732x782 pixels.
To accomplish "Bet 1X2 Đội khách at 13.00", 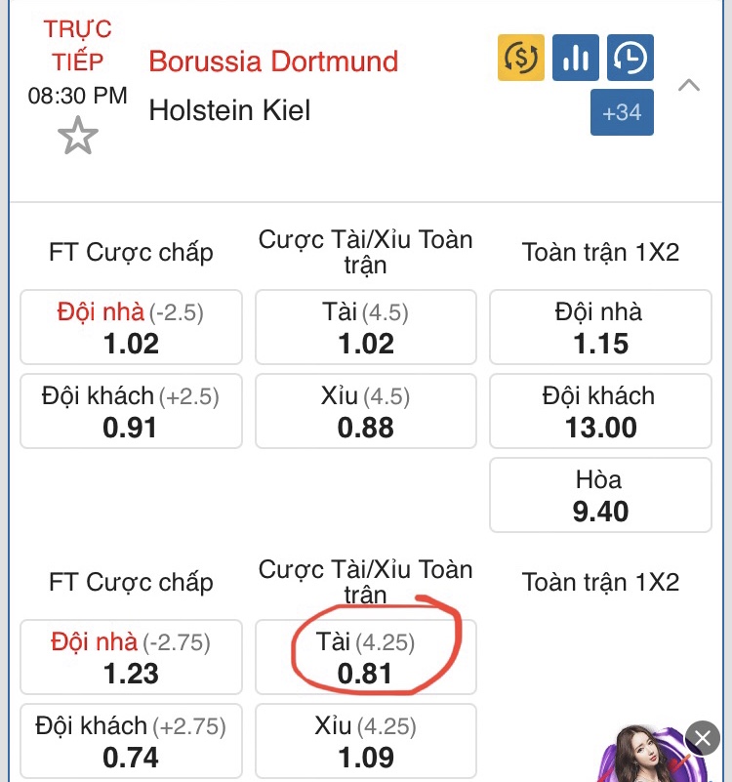I will 600,411.
